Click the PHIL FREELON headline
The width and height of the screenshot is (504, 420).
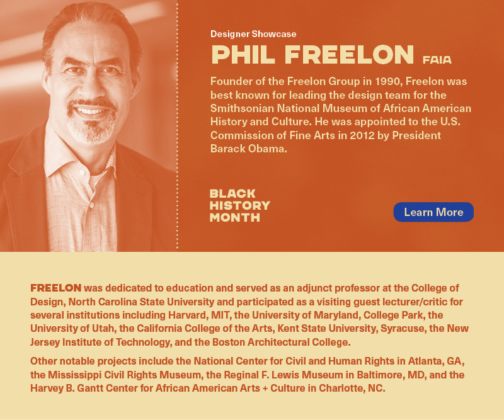click(312, 55)
